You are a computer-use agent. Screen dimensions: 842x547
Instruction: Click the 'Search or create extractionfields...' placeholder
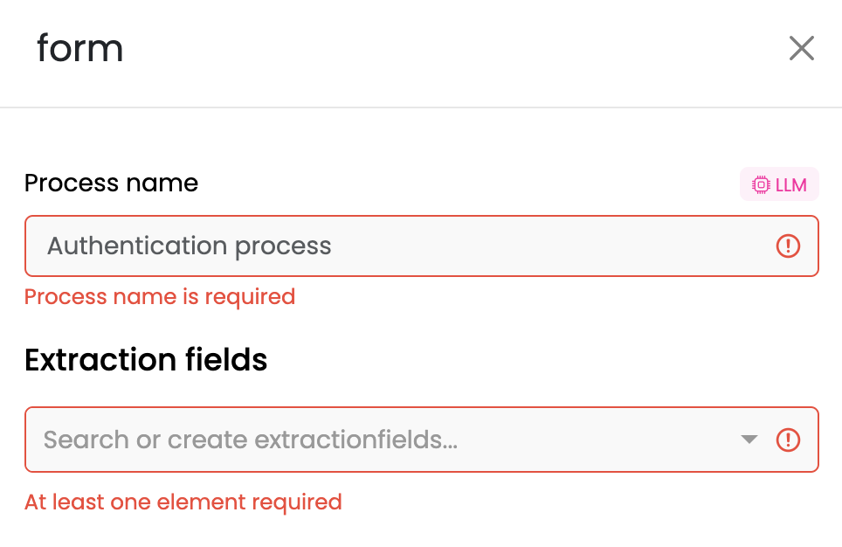click(251, 440)
